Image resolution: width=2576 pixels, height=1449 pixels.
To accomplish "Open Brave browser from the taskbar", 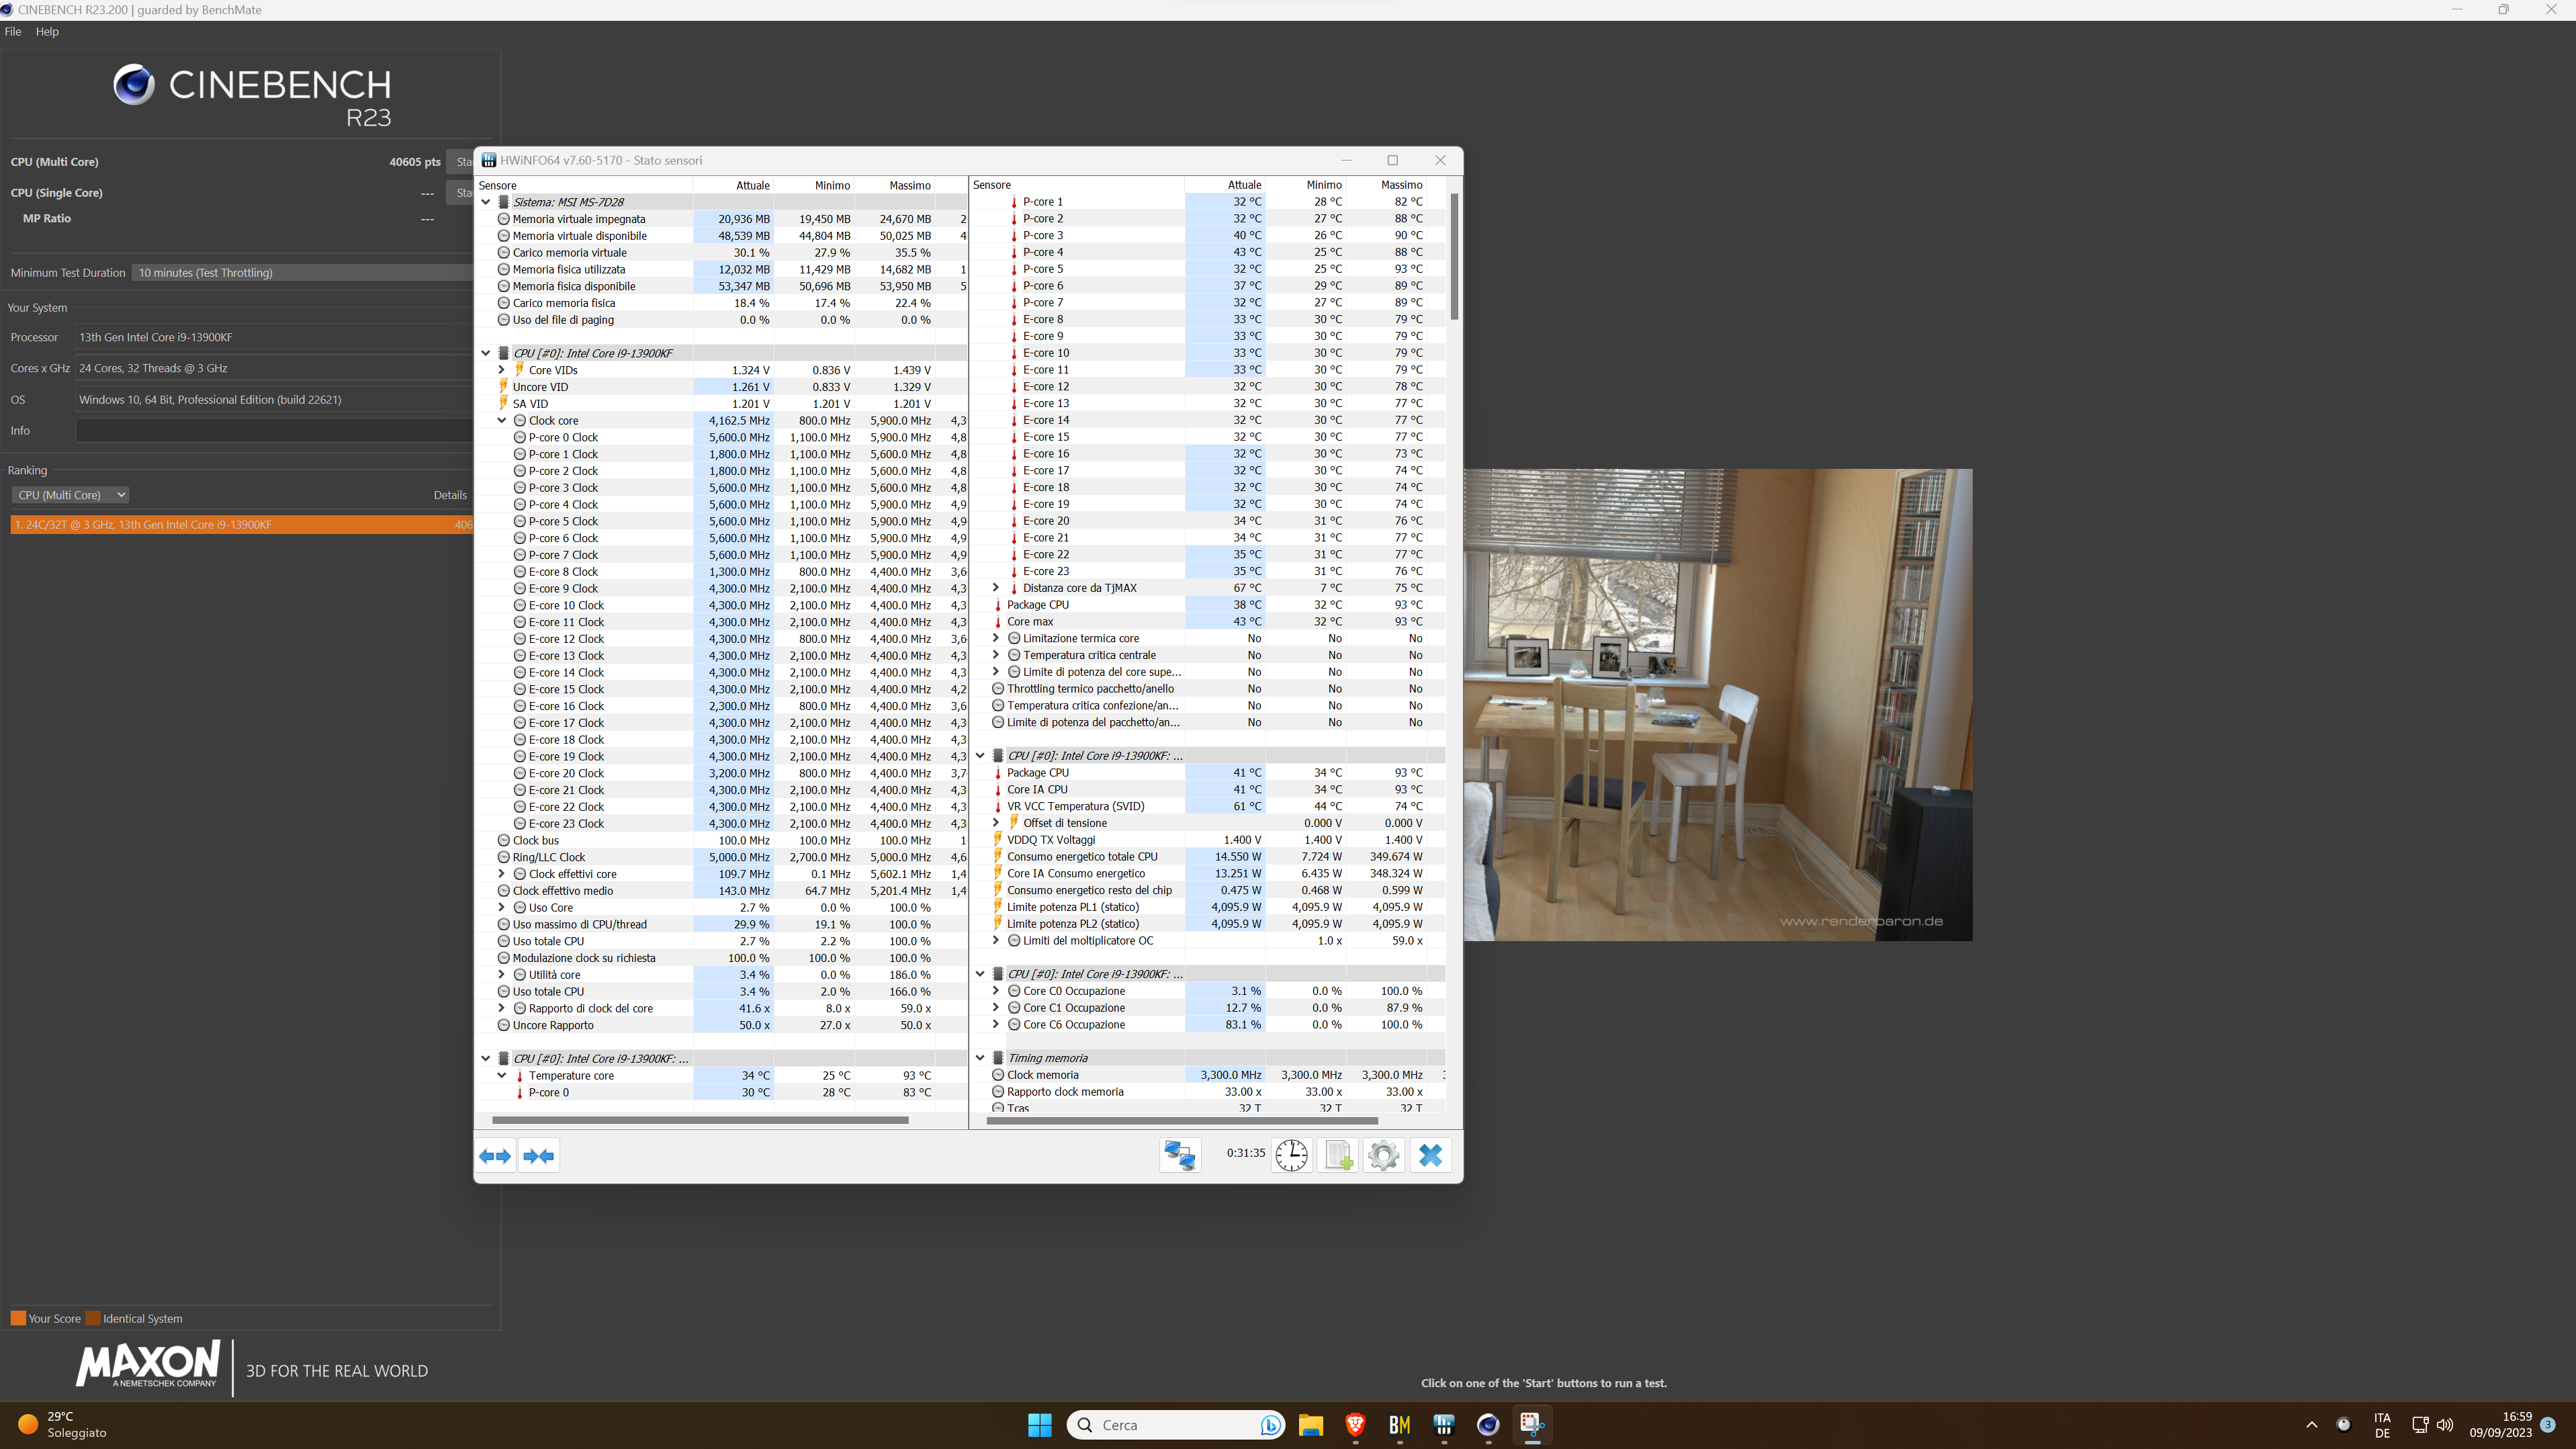I will [x=1355, y=1425].
